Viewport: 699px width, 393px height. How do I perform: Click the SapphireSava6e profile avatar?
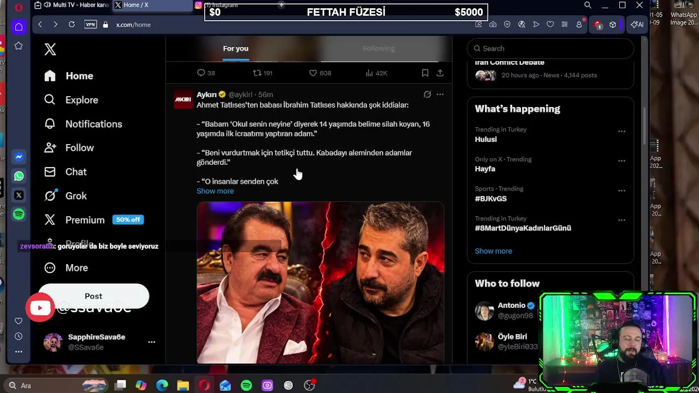pyautogui.click(x=53, y=342)
